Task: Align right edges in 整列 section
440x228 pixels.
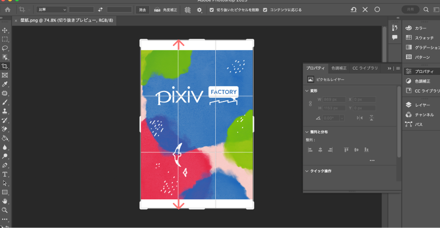Action: coord(331,150)
